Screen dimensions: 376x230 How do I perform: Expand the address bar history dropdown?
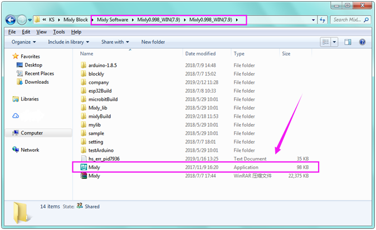[314, 20]
